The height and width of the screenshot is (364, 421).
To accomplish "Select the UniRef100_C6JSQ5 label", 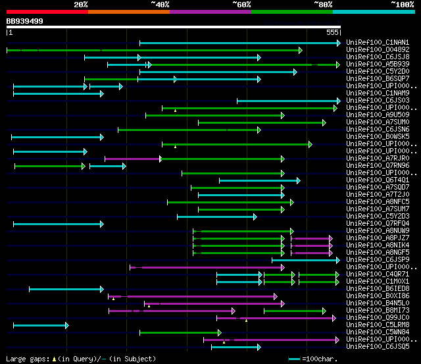I will (x=378, y=347).
